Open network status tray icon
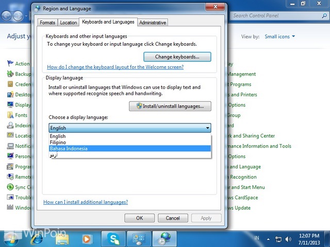The height and width of the screenshot is (247, 330). pos(278,239)
